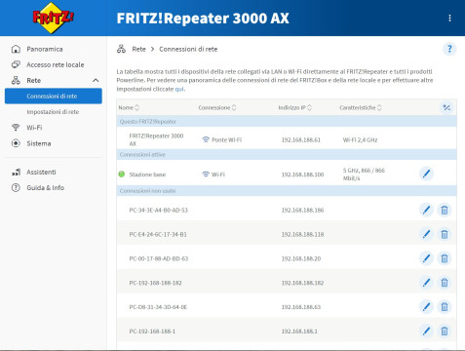Click device name PC-192-168-188-182

(155, 283)
